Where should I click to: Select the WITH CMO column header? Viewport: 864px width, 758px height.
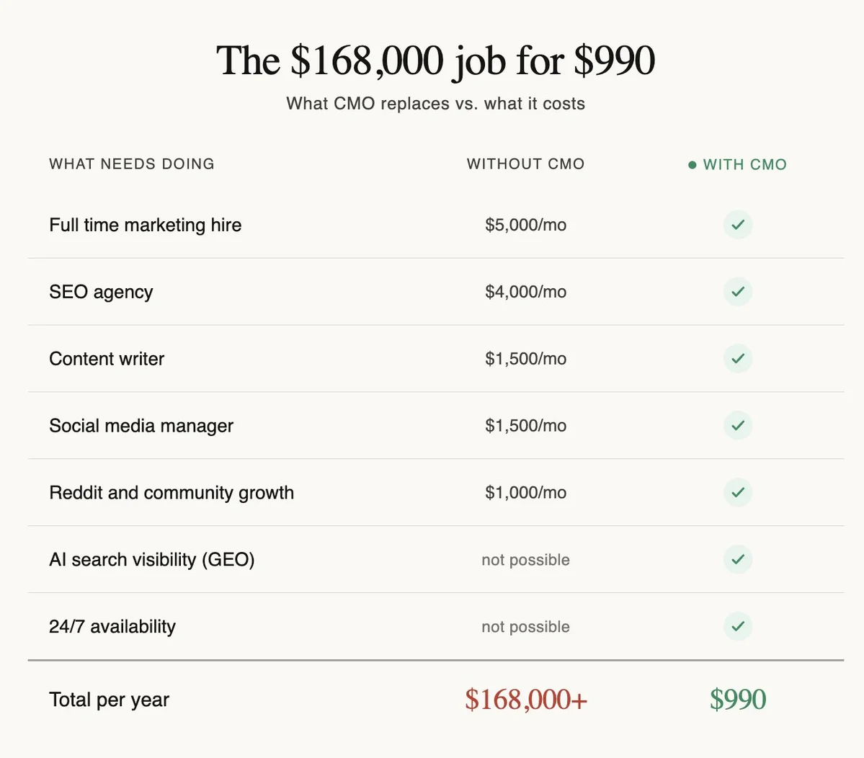pos(744,165)
